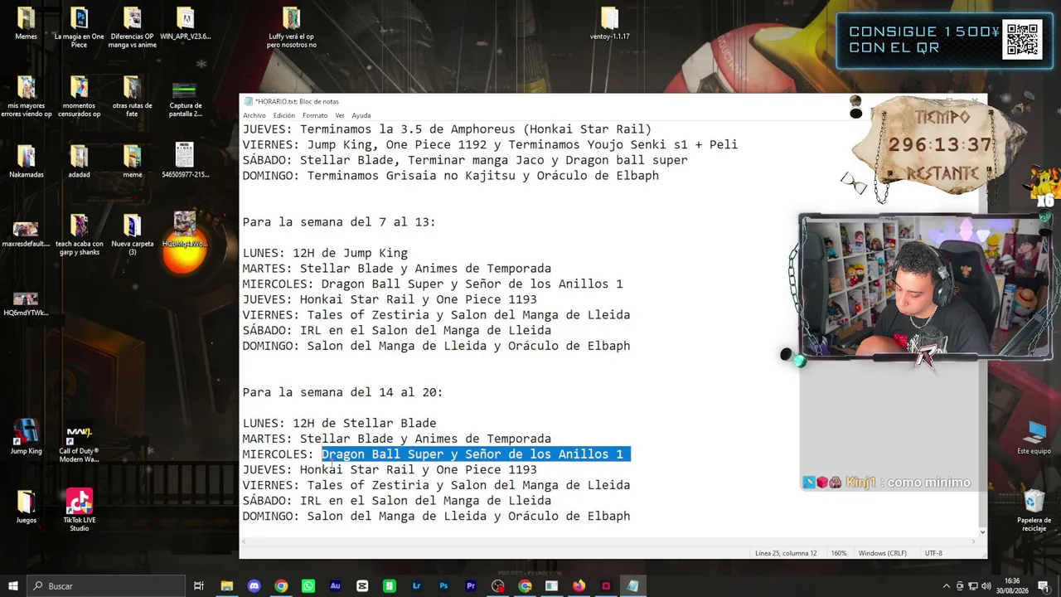This screenshot has width=1061, height=597.
Task: Open the Ver menu in Notepad
Action: pyautogui.click(x=340, y=115)
